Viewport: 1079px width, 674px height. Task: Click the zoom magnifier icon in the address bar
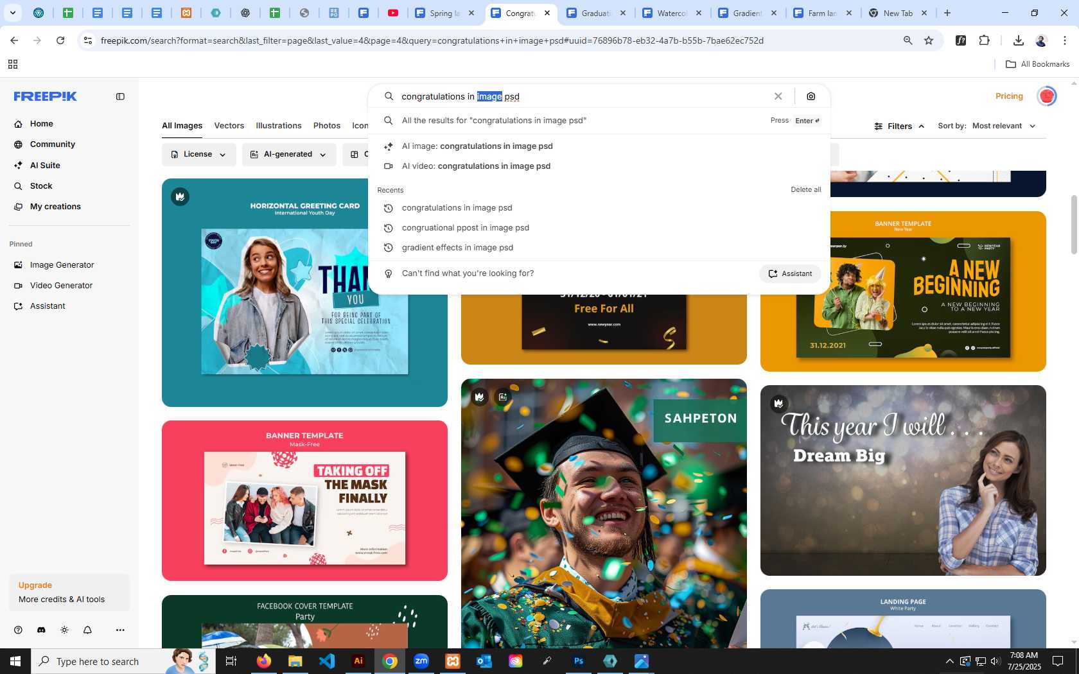[x=908, y=40]
